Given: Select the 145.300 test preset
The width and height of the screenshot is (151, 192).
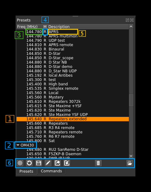Looking at the screenshot, I should coord(73,80).
